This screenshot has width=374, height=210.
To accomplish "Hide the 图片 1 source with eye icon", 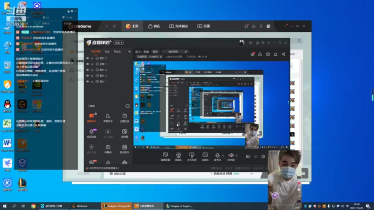I will [87, 81].
